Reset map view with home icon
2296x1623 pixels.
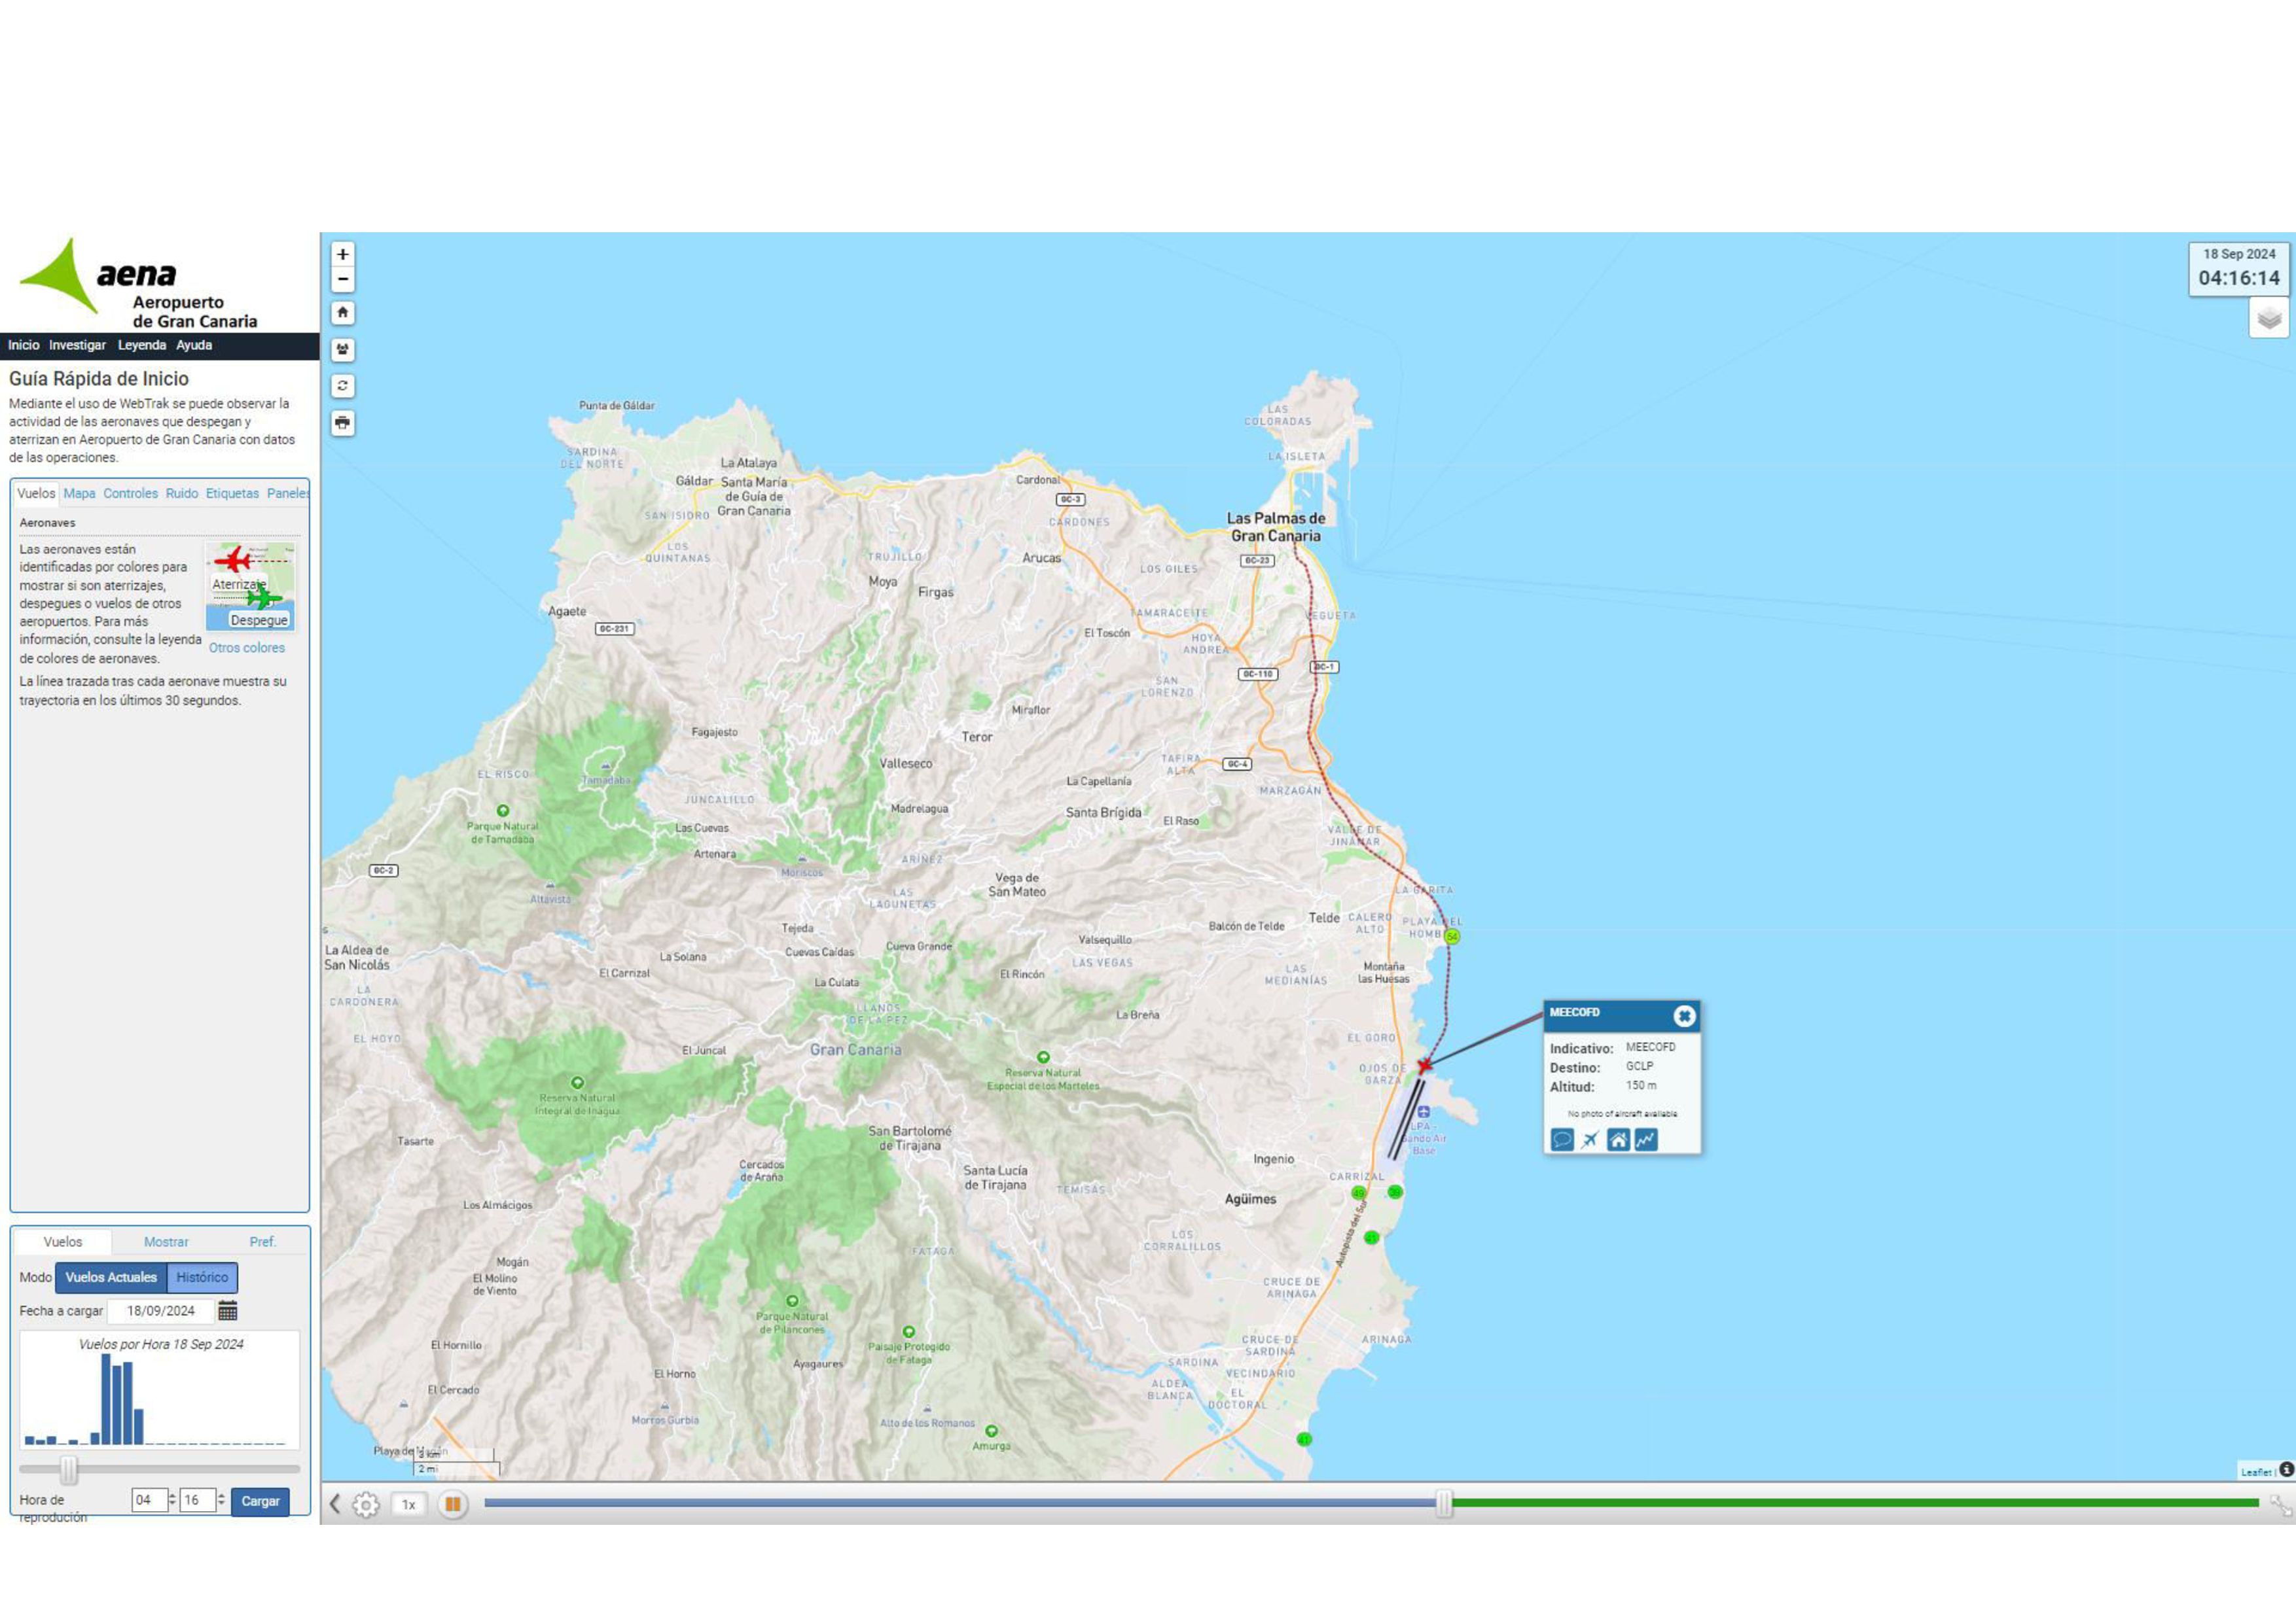point(342,313)
